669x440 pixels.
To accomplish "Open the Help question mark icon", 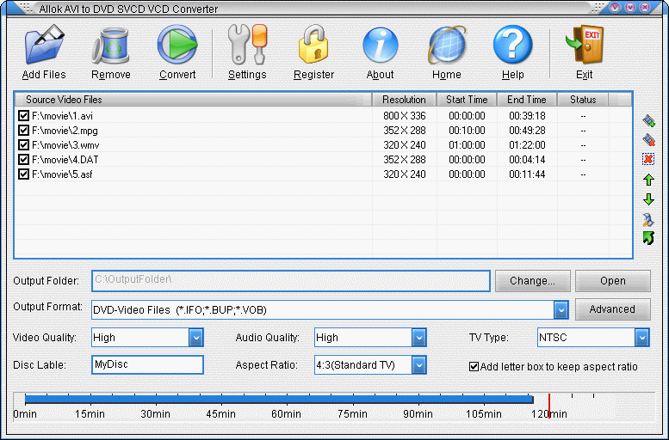I will (x=512, y=45).
